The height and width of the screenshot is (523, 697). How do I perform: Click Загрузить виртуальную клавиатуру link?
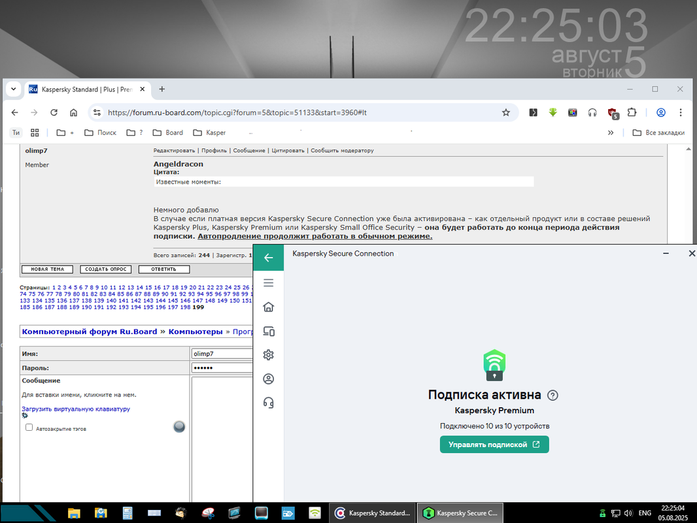click(76, 409)
